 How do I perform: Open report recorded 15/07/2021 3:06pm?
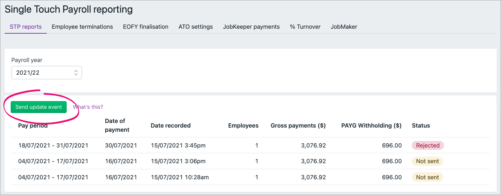[178, 161]
